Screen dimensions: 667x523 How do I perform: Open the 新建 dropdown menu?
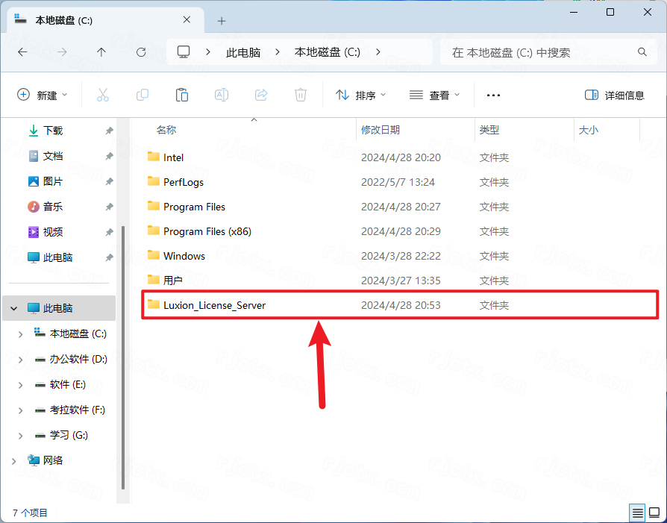42,95
